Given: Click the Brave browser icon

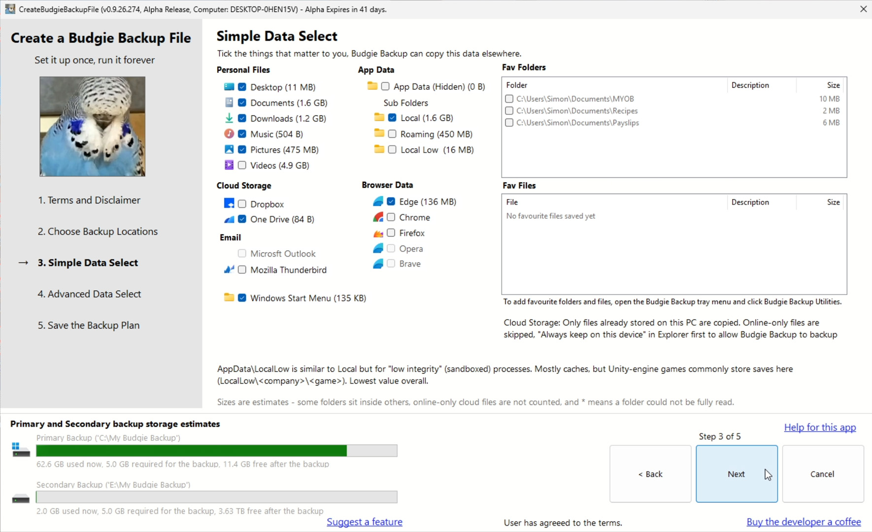Looking at the screenshot, I should pos(378,264).
